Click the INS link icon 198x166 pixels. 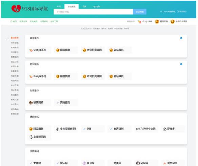pos(84,129)
